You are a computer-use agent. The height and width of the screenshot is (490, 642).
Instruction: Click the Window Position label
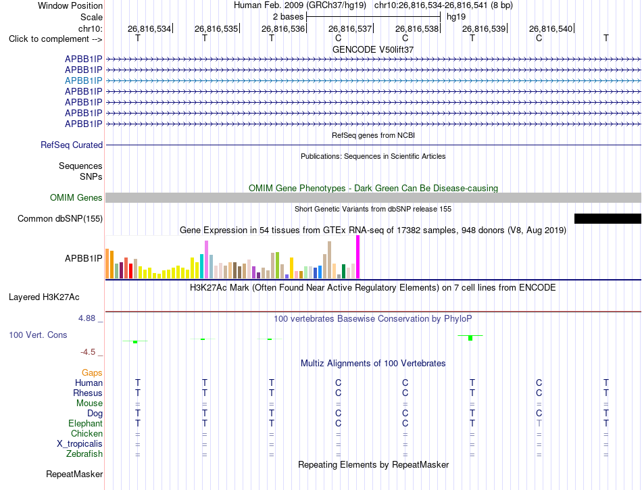(70, 5)
